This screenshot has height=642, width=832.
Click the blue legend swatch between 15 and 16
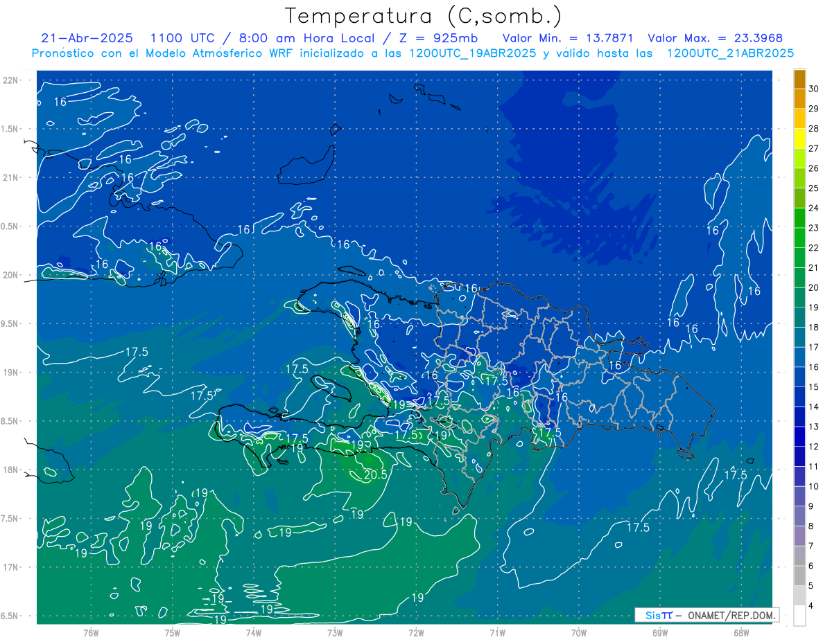[x=799, y=377]
